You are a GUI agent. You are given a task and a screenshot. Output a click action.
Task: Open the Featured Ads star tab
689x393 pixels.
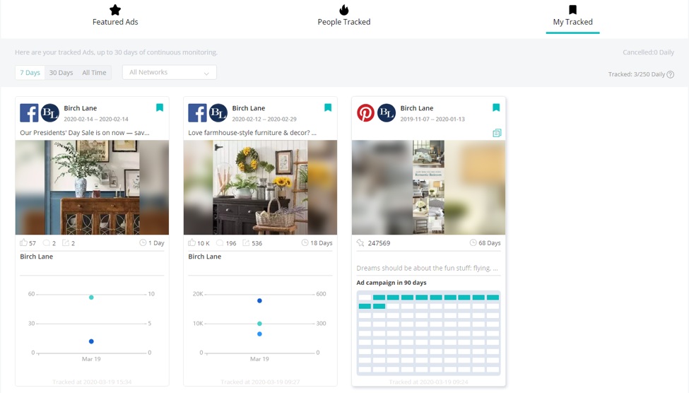(115, 16)
